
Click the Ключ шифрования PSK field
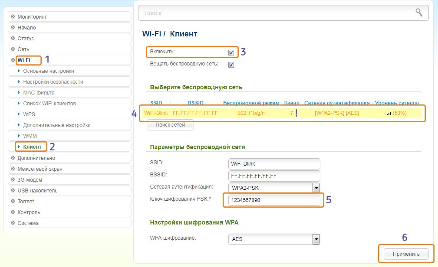pyautogui.click(x=274, y=200)
